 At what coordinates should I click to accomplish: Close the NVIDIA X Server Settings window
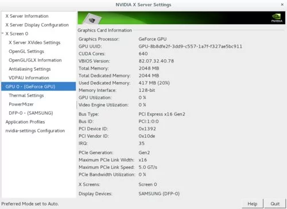click(282, 5)
